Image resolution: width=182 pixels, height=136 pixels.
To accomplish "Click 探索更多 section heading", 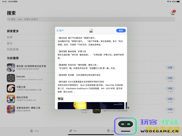I will point(13,31).
